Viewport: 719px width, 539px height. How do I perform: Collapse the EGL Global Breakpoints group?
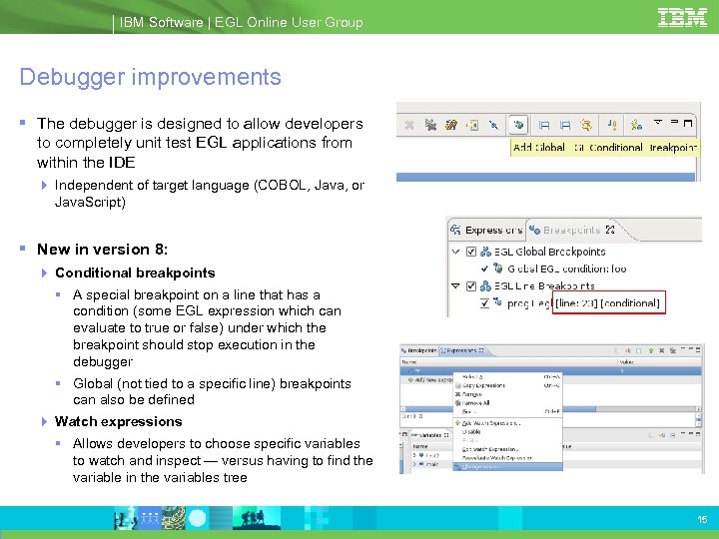point(455,252)
